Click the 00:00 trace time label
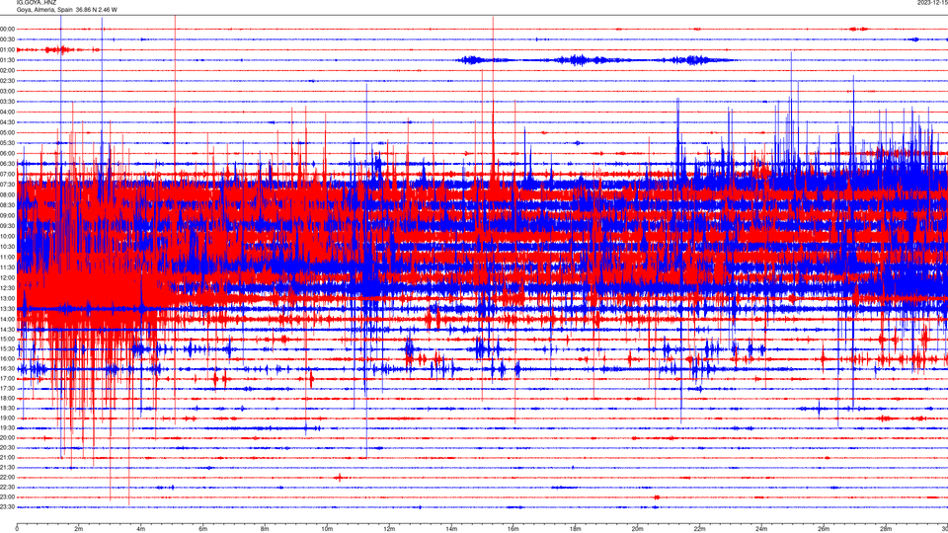The width and height of the screenshot is (948, 533). tap(8, 29)
